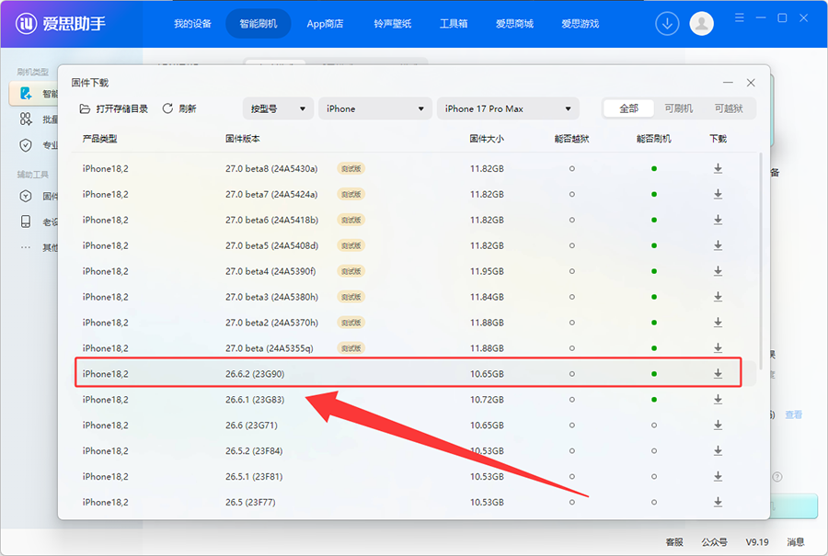
Task: Select the phone device sidebar icon
Action: [x=26, y=221]
